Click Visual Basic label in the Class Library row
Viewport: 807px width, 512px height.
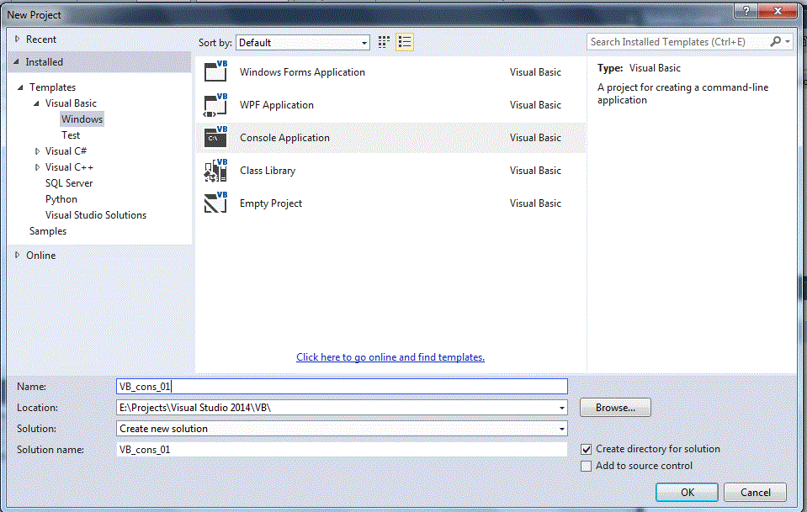coord(535,171)
